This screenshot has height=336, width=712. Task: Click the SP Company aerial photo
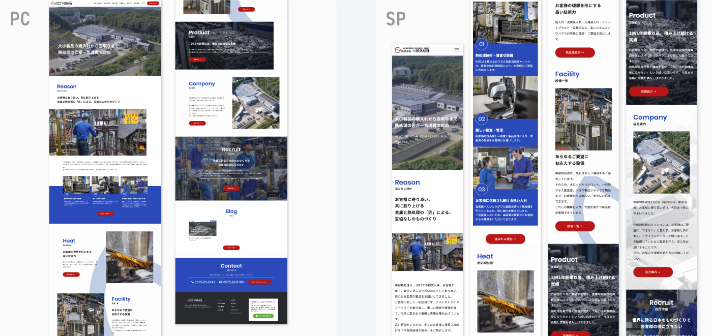point(661,163)
